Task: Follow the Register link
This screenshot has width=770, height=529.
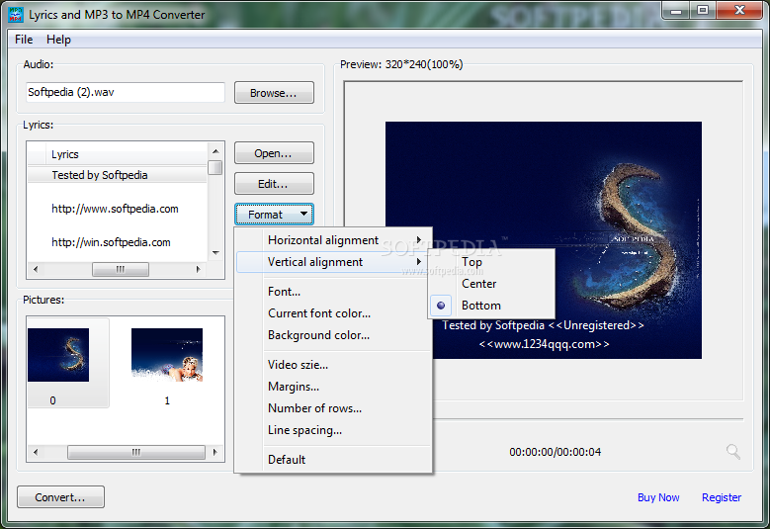Action: point(722,497)
